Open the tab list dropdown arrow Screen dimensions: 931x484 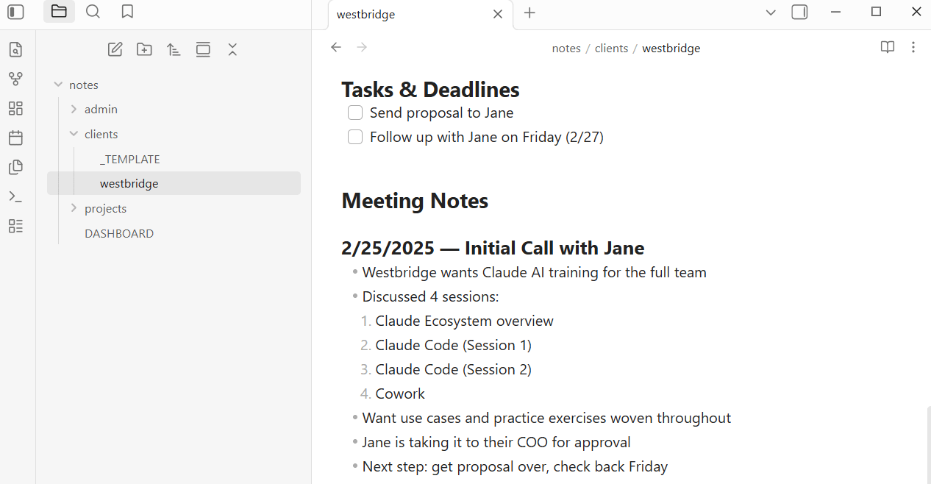(x=771, y=12)
